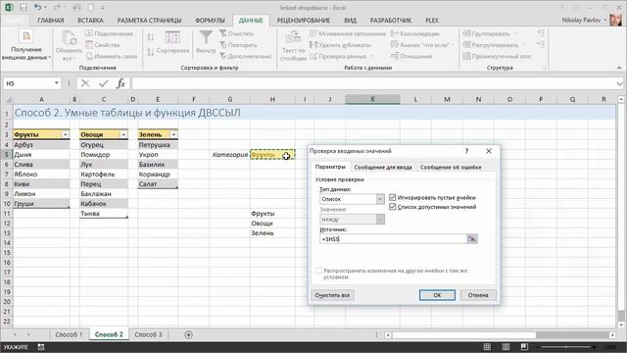Click Группировать icon
627x353 pixels.
(x=466, y=33)
